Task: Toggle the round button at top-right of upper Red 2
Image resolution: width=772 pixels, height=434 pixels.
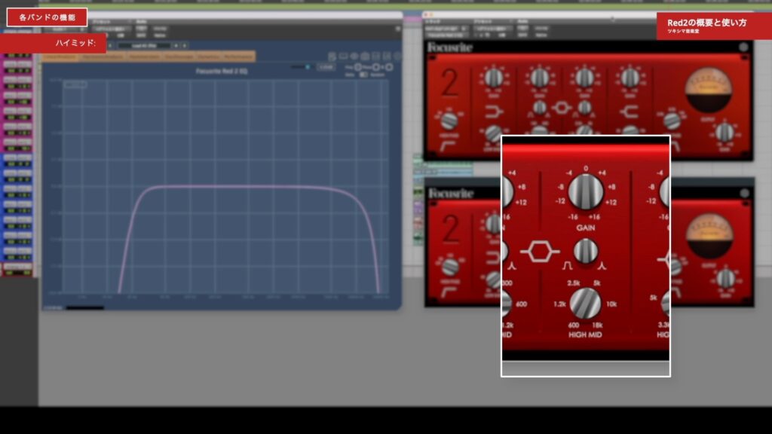Action: coord(743,47)
